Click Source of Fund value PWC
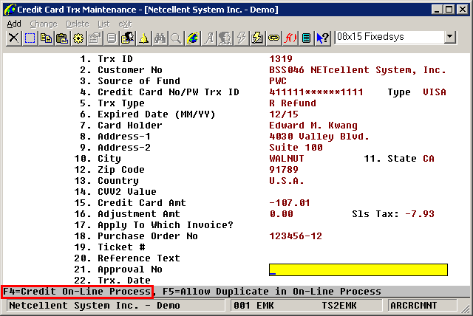 pyautogui.click(x=278, y=81)
